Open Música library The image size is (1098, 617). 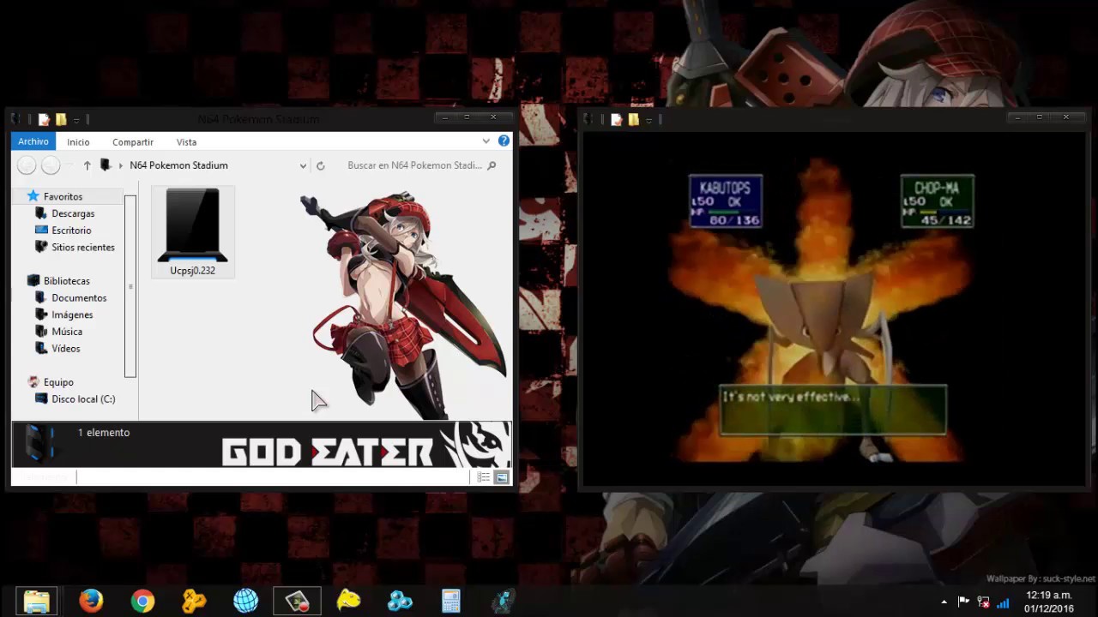pos(67,332)
